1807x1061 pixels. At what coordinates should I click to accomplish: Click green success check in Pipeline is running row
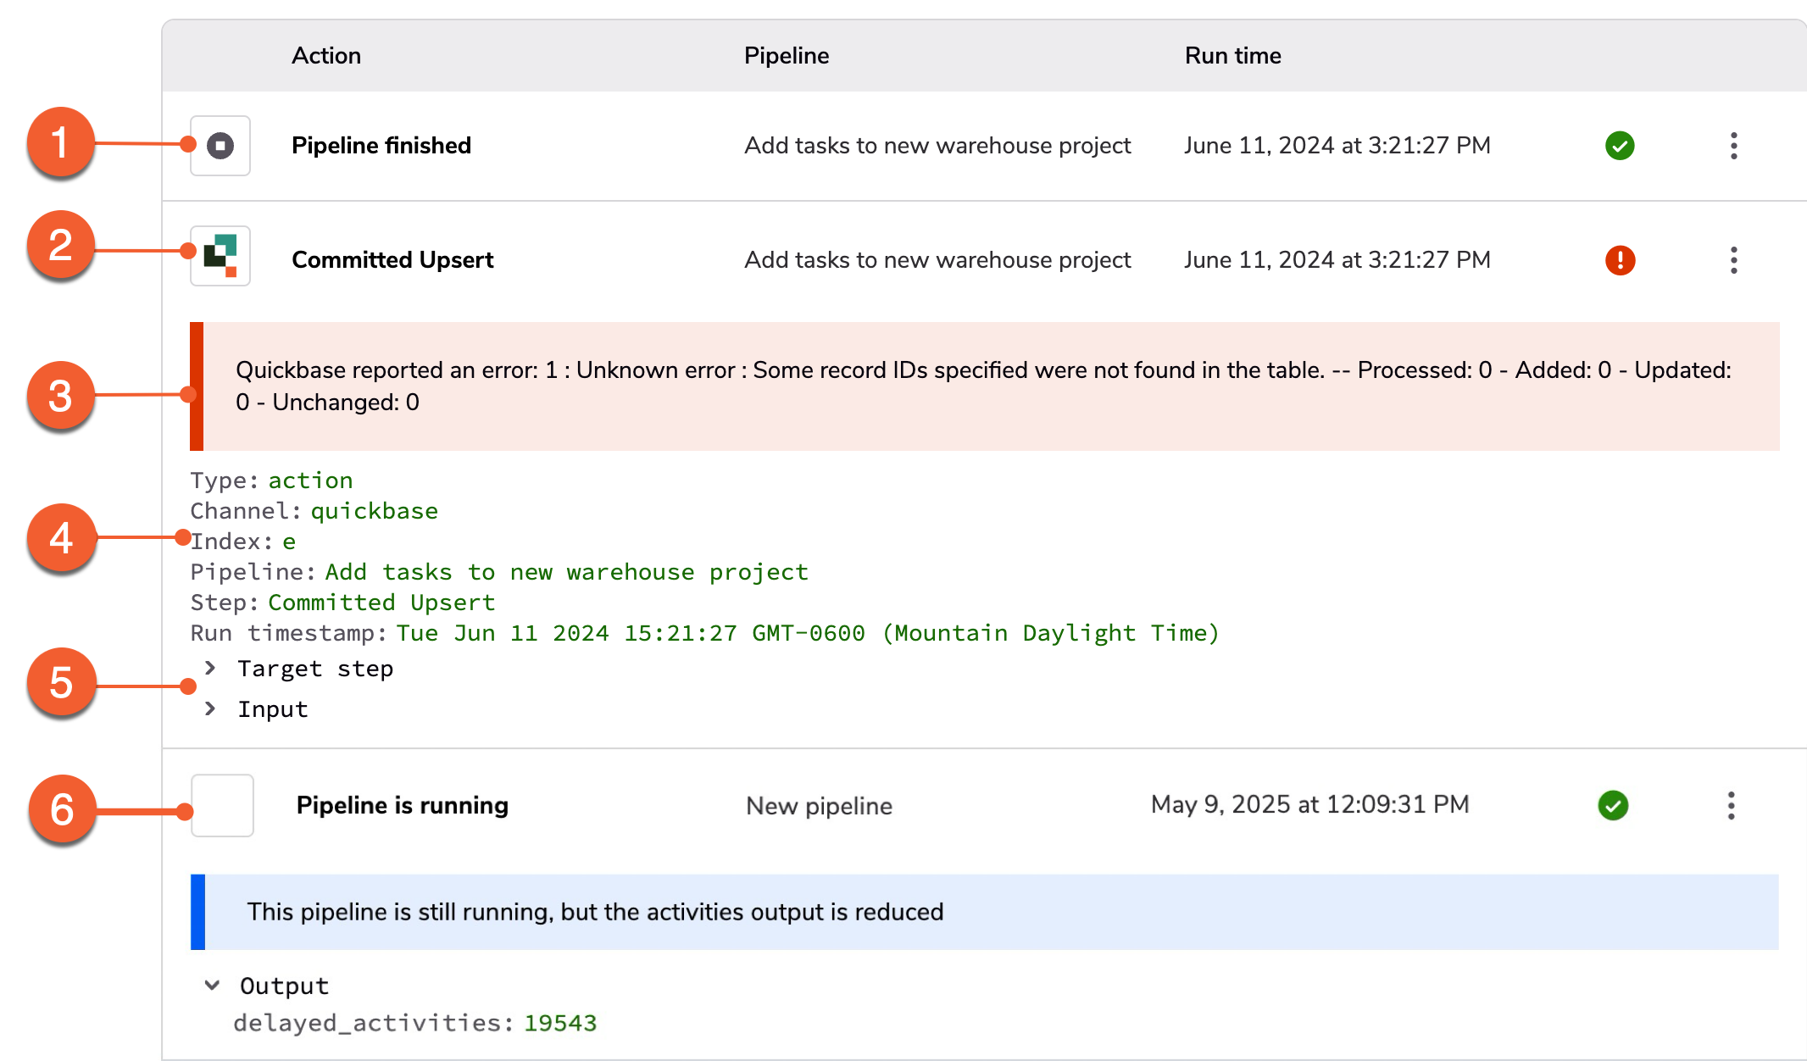click(x=1613, y=805)
